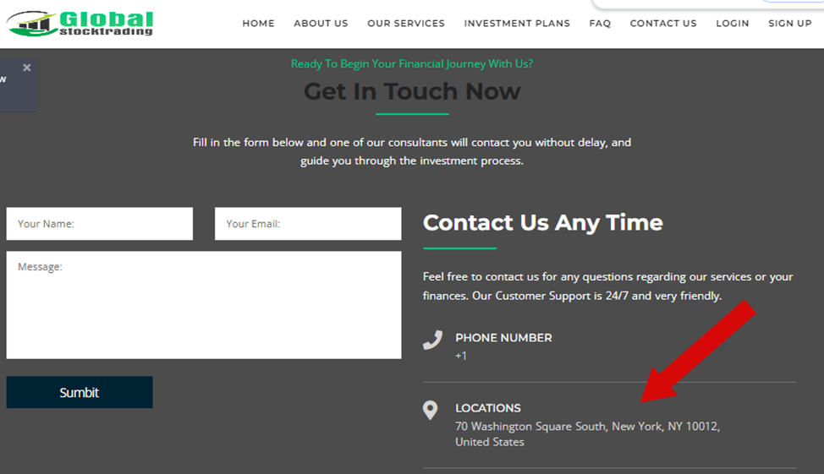824x474 pixels.
Task: Click into the Message text area
Action: [204, 305]
